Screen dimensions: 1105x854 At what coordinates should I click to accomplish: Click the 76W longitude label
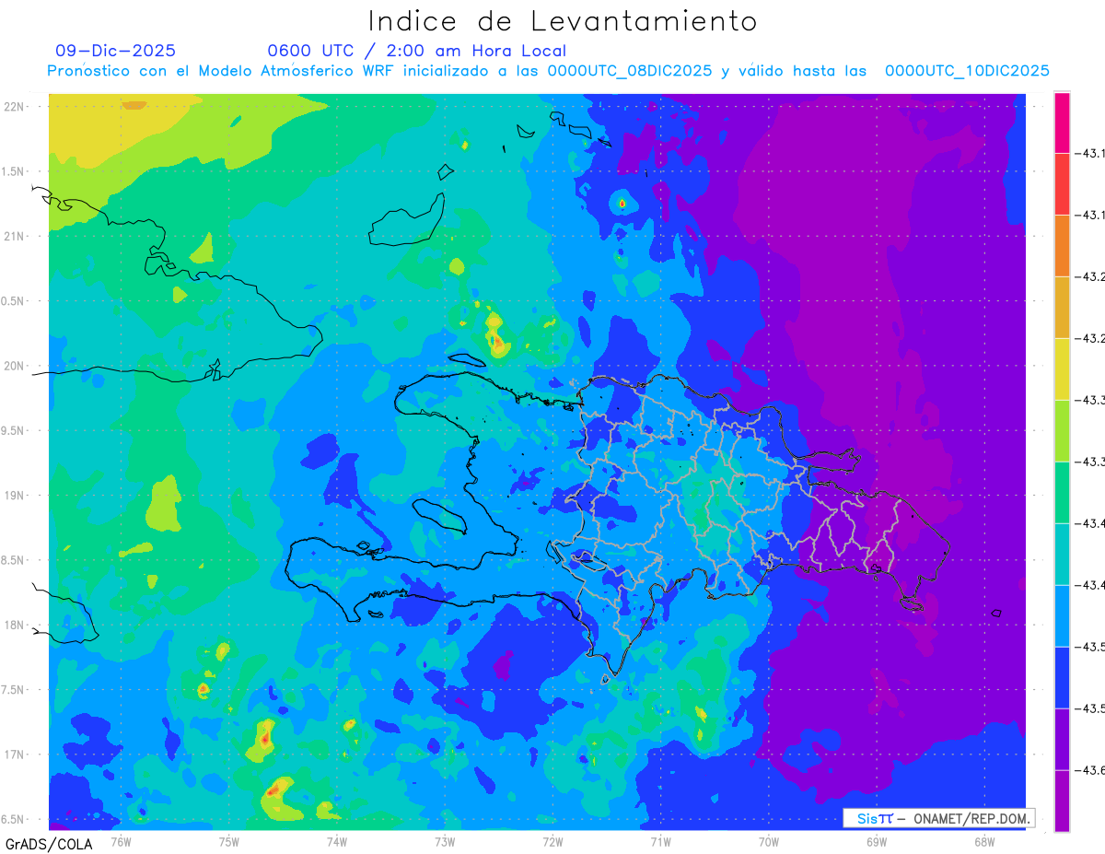pos(121,841)
